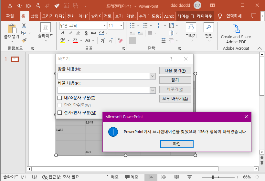Screen dimensions: 265x181
Task: Expand the highlight color dropdown arrow
Action: 69,40
